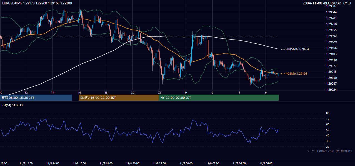
Task: Click hour label 22 under the price chart
Action: (x=159, y=92)
